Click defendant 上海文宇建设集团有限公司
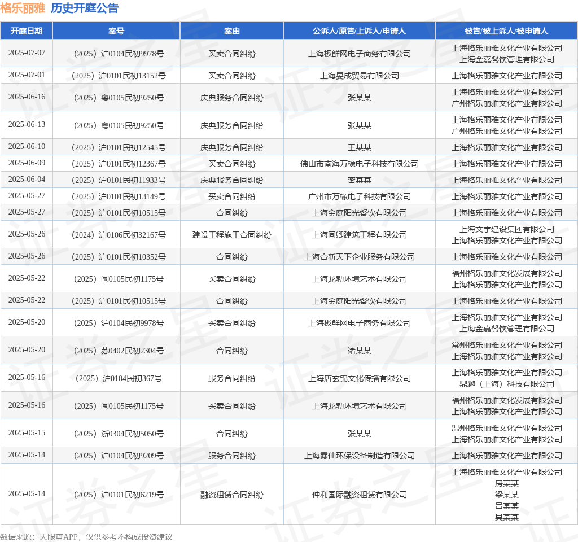The width and height of the screenshot is (578, 542). [506, 229]
